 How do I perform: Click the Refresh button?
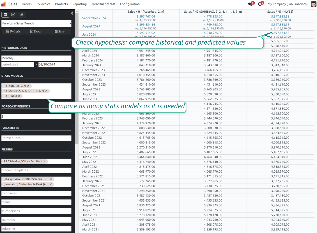pos(13,31)
